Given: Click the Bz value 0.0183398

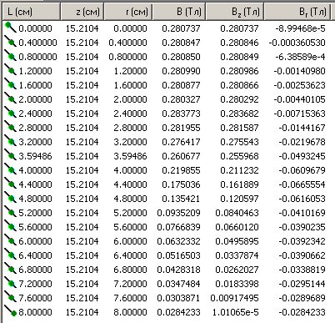Looking at the screenshot, I should click(x=237, y=284).
